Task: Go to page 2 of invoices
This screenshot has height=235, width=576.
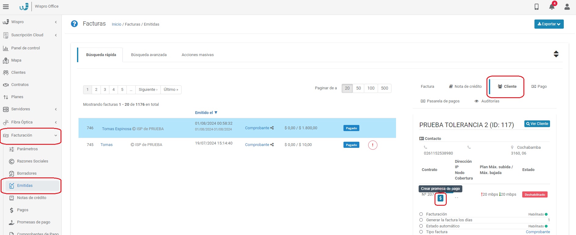Action: pyautogui.click(x=96, y=90)
